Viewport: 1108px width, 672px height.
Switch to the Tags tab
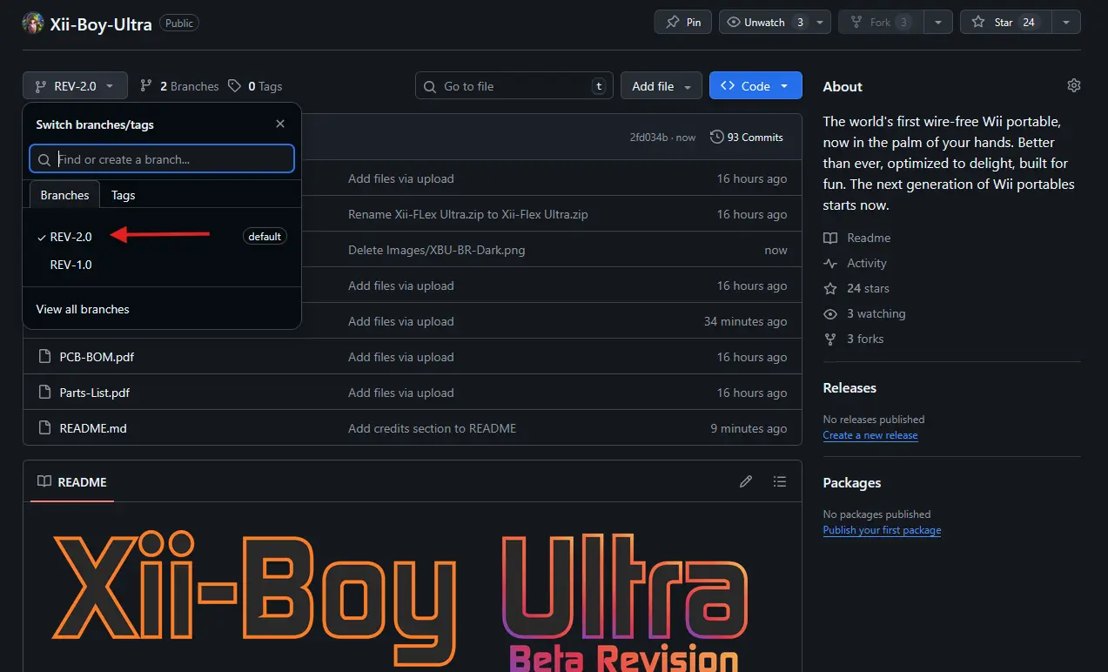tap(124, 195)
